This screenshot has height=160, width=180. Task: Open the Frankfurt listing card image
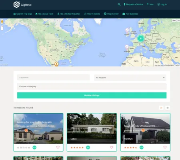[x=145, y=128]
